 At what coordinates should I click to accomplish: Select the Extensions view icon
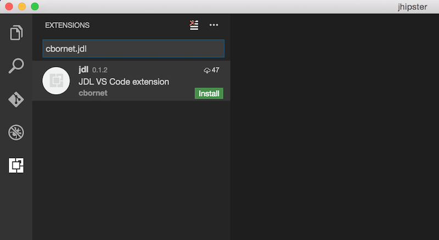pos(16,165)
